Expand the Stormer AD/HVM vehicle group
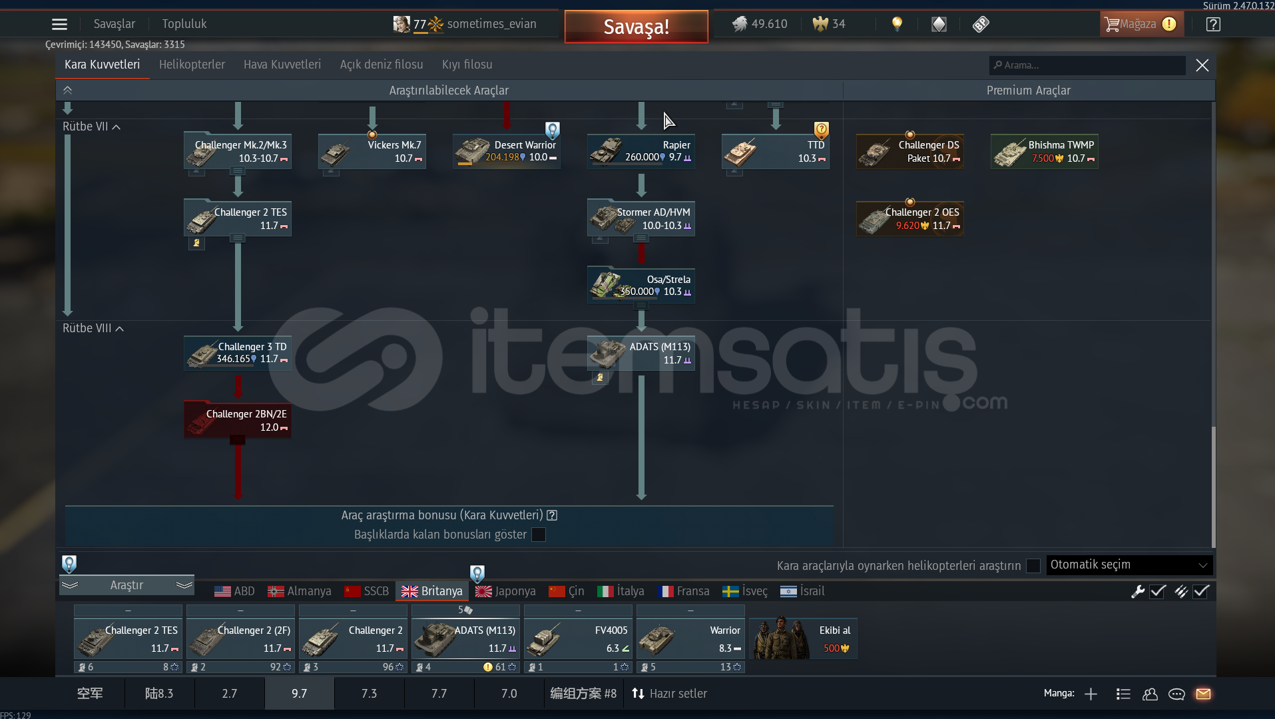The image size is (1275, 719). pos(641,238)
